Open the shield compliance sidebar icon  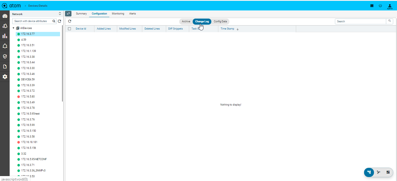click(5, 56)
